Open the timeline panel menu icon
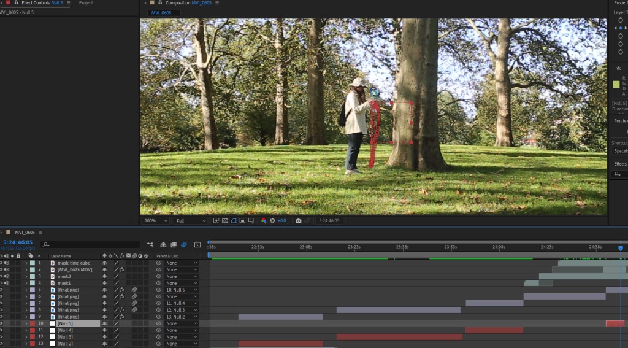628x348 pixels. pyautogui.click(x=40, y=233)
